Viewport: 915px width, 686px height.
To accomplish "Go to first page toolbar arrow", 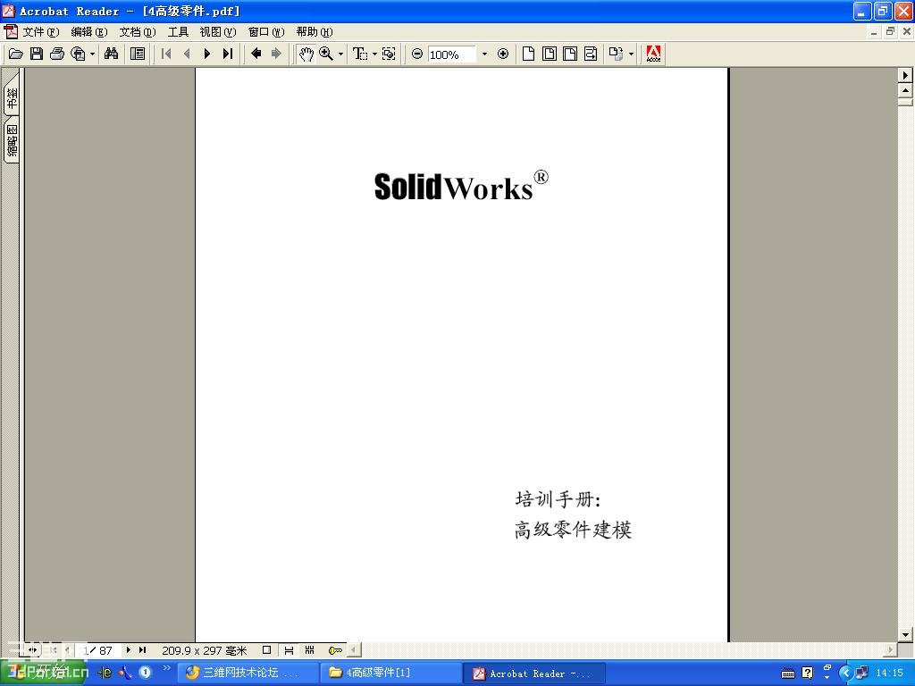I will tap(166, 54).
